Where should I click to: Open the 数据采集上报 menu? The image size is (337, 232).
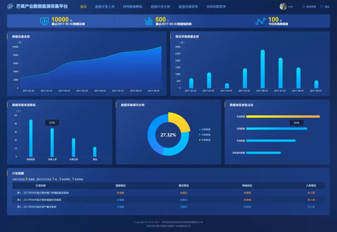point(105,7)
